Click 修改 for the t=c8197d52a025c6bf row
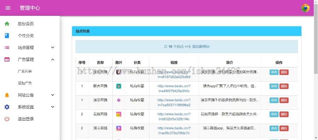Image resolution: width=318 pixels, height=140 pixels. click(274, 72)
